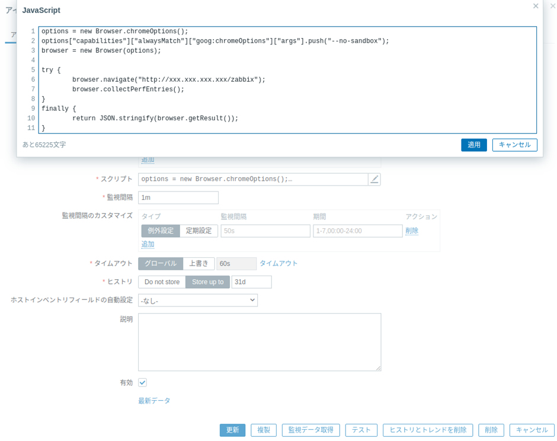
Task: Click 追加 link under custom intervals
Action: (x=148, y=244)
